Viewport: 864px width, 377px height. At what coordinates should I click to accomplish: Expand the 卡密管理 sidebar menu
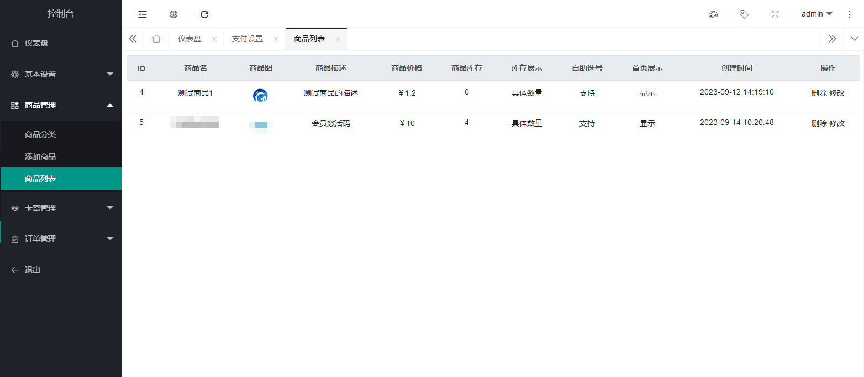coord(61,208)
